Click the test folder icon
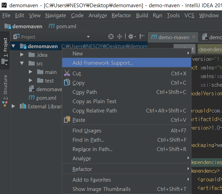222x194 pixels. pyautogui.click(x=40, y=80)
